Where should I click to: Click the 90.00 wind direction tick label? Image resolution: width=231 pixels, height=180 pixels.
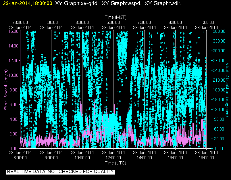click(219, 119)
